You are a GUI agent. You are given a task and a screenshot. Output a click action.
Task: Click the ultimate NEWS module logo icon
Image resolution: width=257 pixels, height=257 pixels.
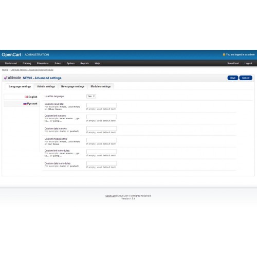[x=6, y=78]
